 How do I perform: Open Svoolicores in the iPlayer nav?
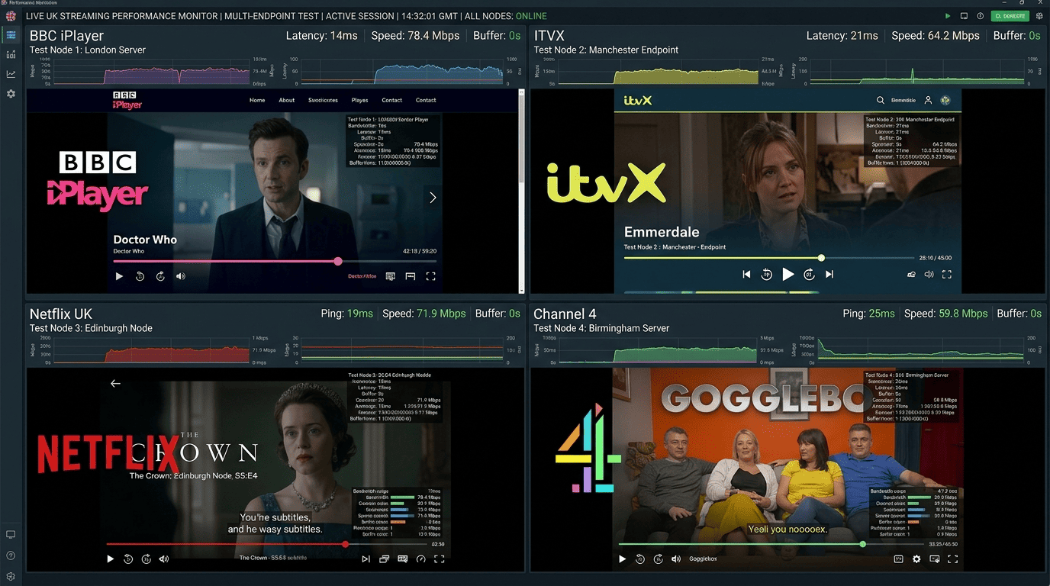pos(323,100)
